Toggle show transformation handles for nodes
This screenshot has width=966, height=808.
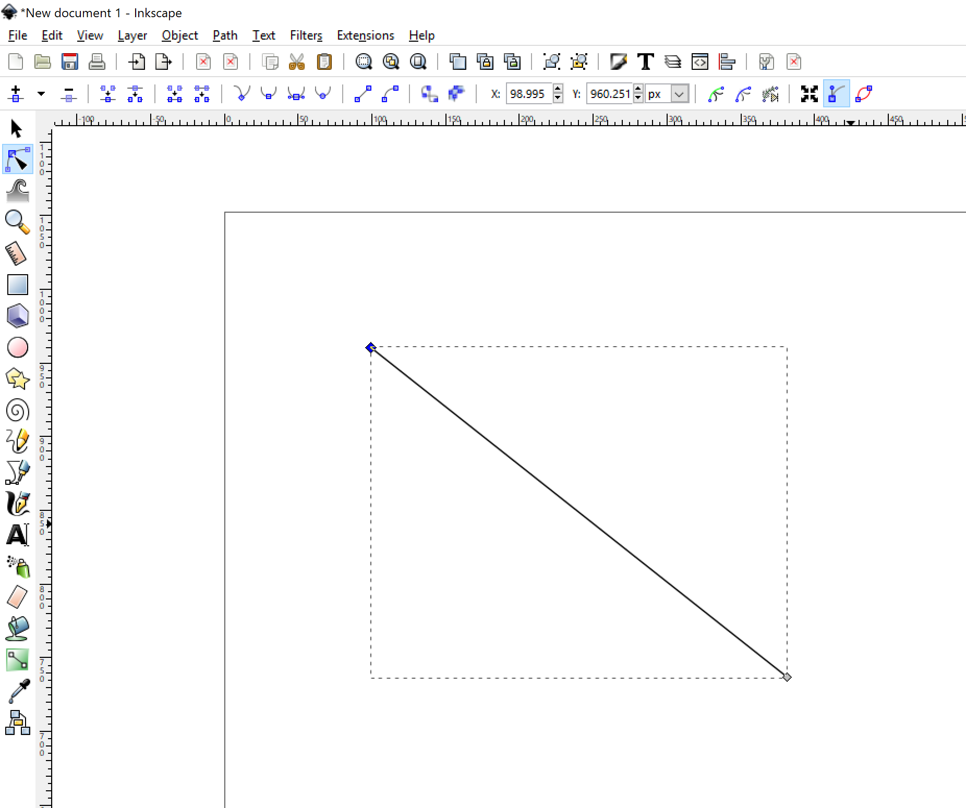click(x=809, y=94)
